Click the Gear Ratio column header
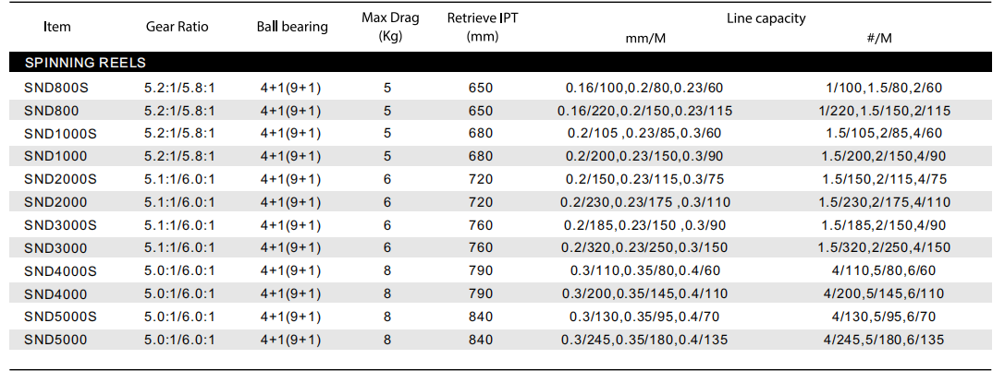This screenshot has height=371, width=1005. tap(178, 27)
